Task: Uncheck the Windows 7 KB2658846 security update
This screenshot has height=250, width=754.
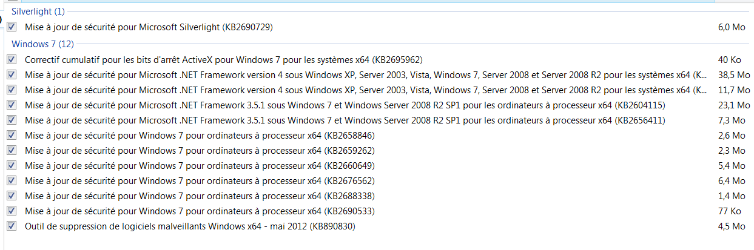Action: [12, 136]
